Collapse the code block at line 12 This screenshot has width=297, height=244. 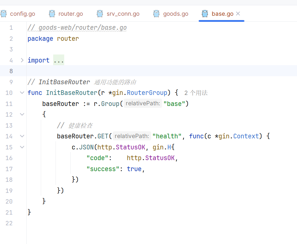pos(22,114)
